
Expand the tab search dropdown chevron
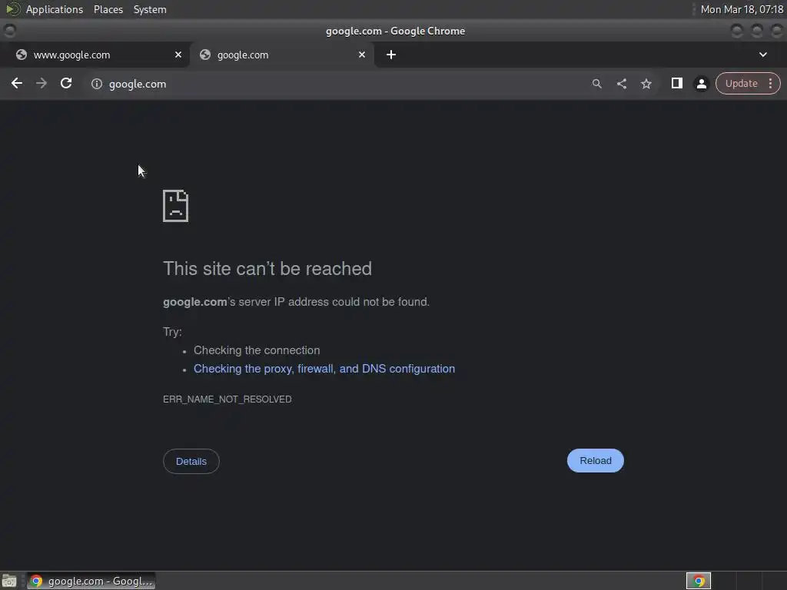pos(763,55)
